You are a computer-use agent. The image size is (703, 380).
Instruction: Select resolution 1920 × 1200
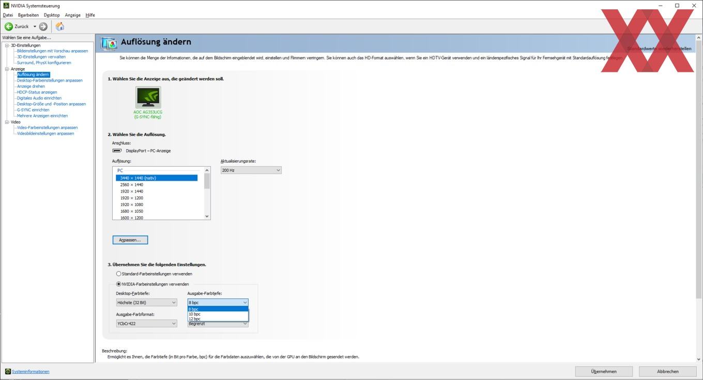(132, 198)
